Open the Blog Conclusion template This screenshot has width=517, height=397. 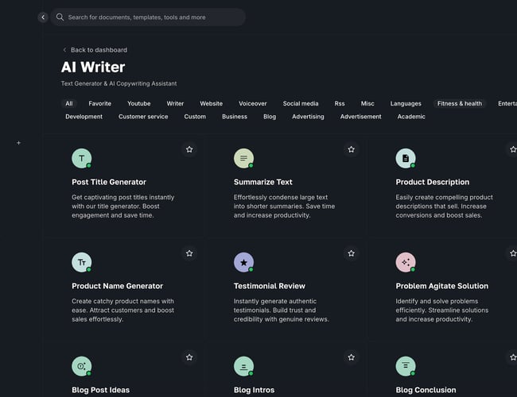point(426,390)
